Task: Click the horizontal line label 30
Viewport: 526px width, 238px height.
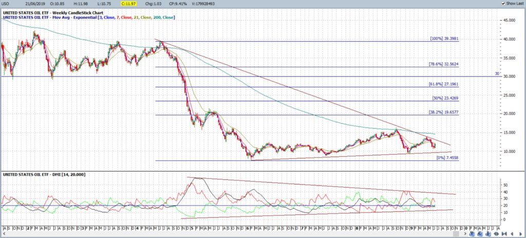Action: [497, 74]
